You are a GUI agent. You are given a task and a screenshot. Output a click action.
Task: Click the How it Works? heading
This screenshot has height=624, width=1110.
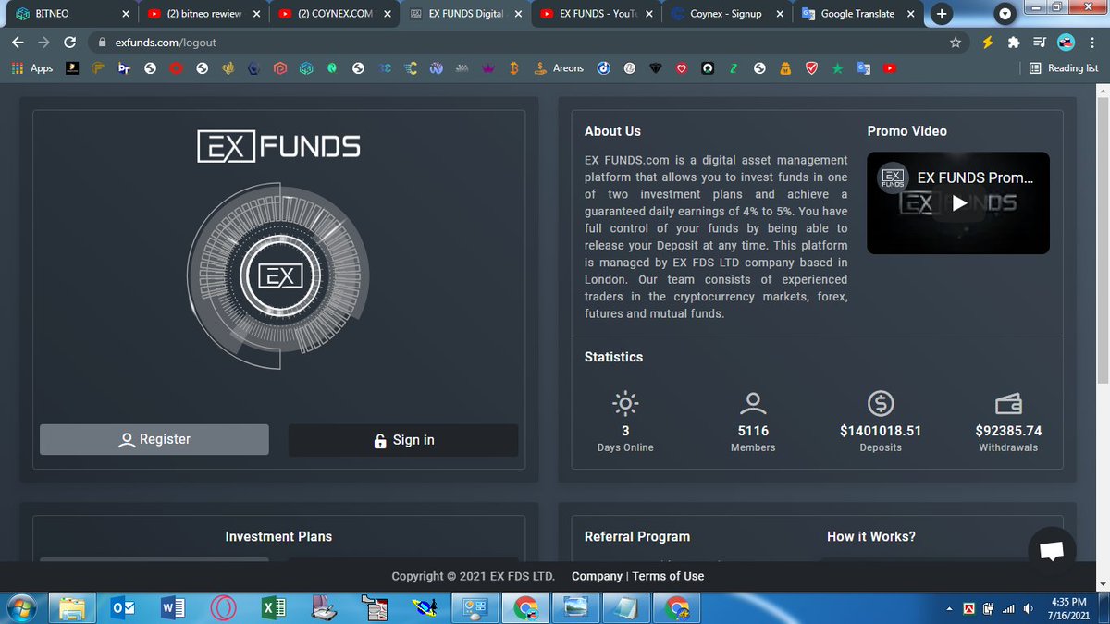(x=871, y=536)
